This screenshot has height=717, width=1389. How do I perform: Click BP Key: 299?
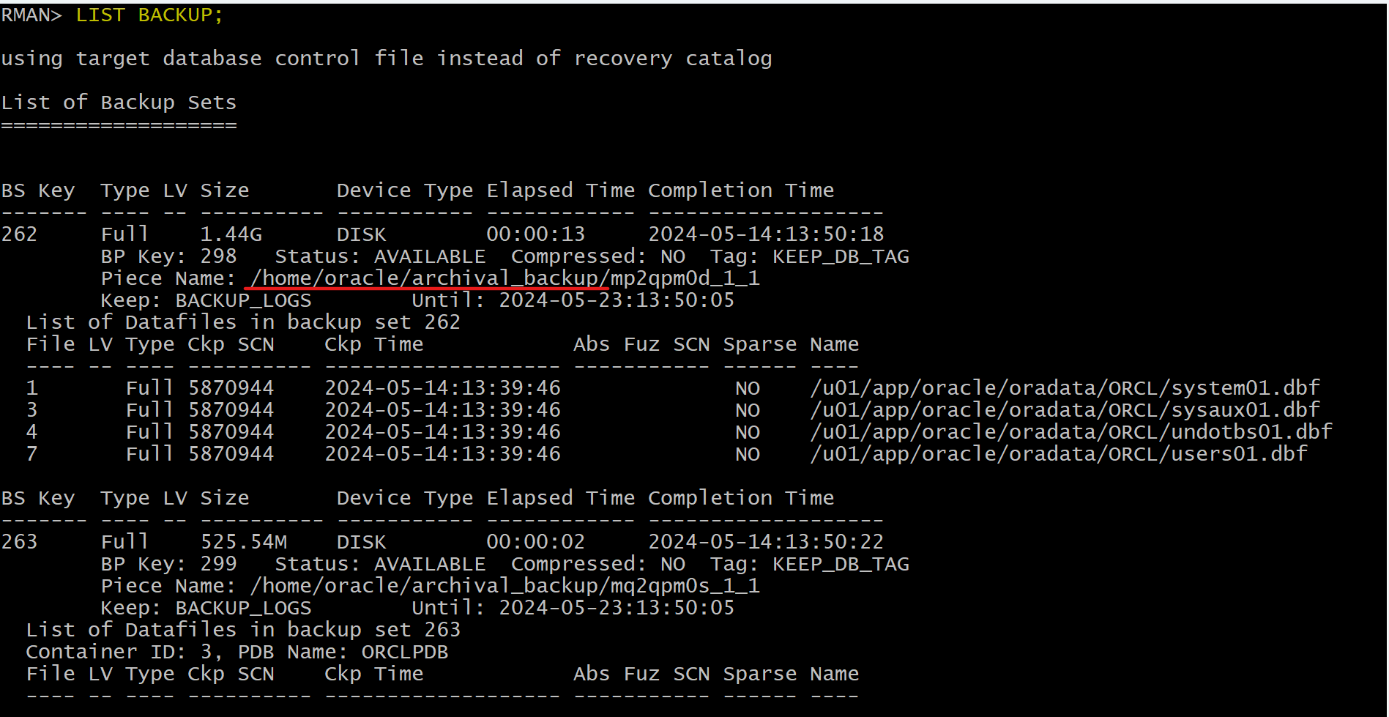169,564
